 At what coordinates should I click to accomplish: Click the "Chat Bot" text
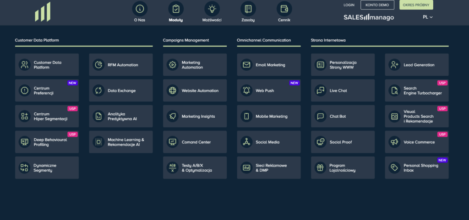pos(338,116)
